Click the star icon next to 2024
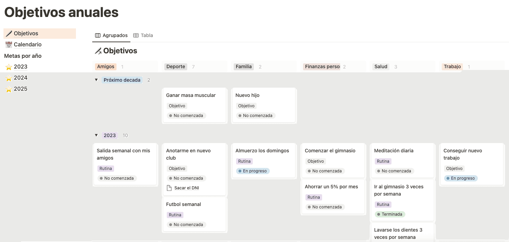The image size is (509, 242). [x=9, y=78]
